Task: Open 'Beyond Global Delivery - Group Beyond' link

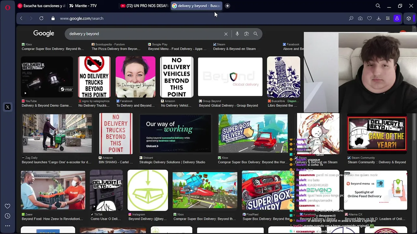Action: (x=228, y=105)
